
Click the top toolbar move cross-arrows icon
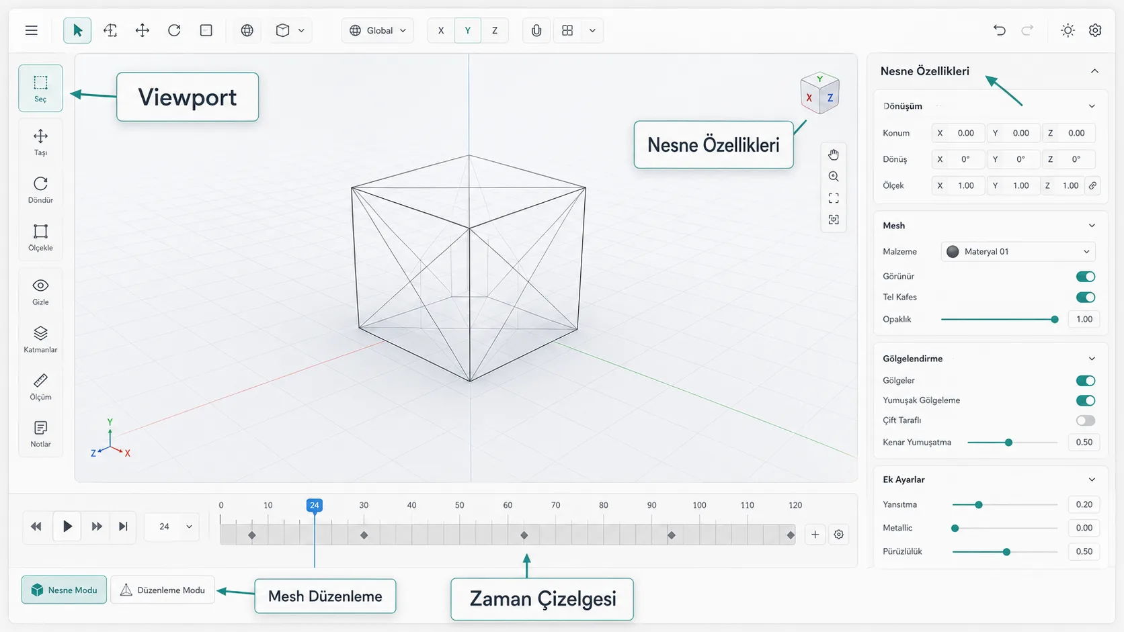[143, 30]
